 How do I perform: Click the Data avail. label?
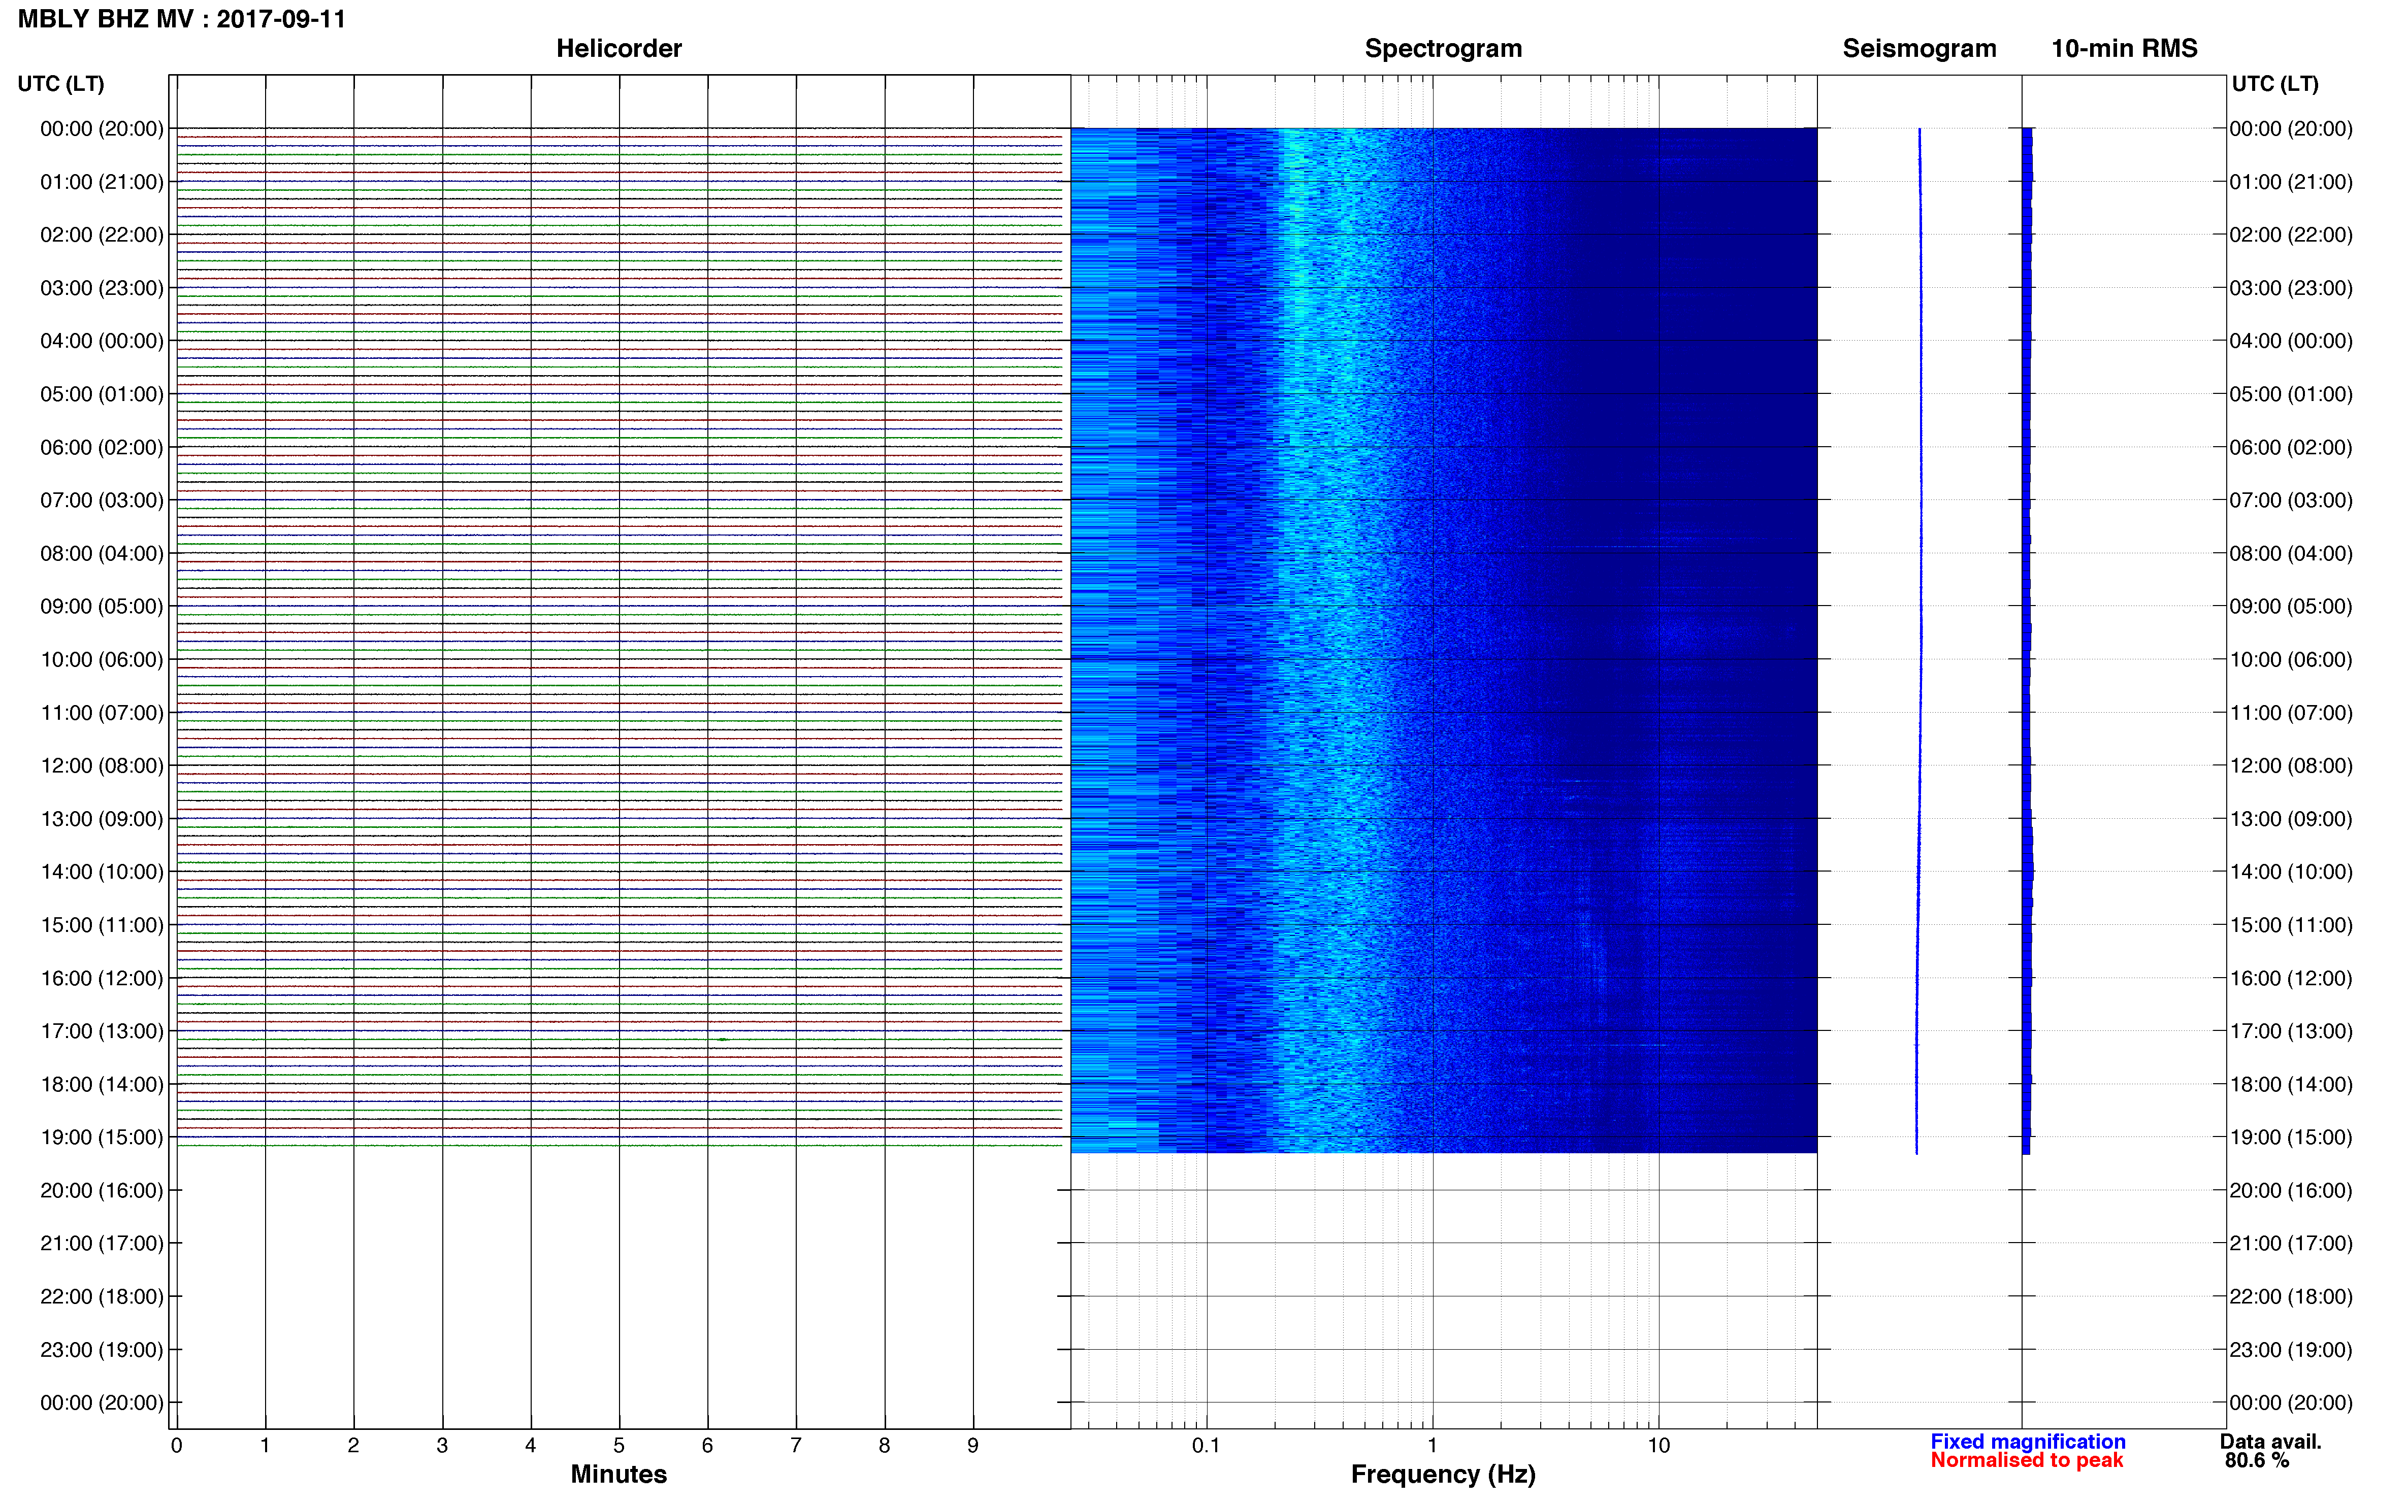tap(2271, 1442)
